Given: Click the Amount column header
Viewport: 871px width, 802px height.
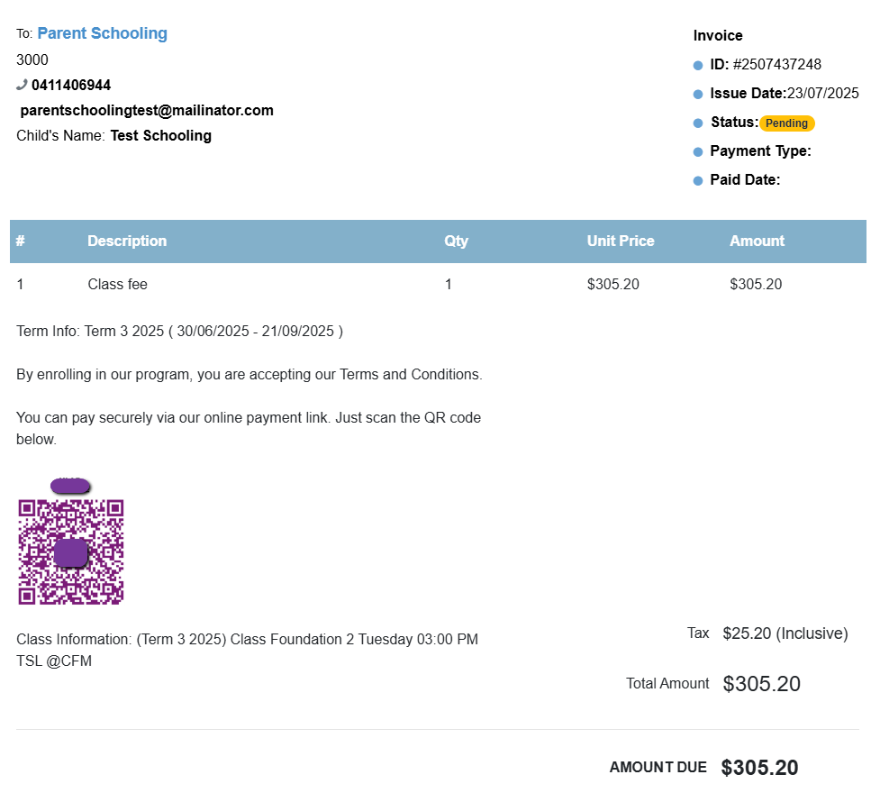Looking at the screenshot, I should [x=757, y=242].
